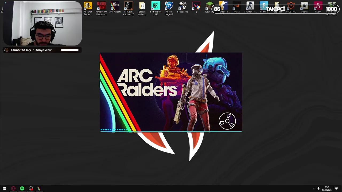Open Vampire The Masquerade Bloodhunt shortcut

101,6
